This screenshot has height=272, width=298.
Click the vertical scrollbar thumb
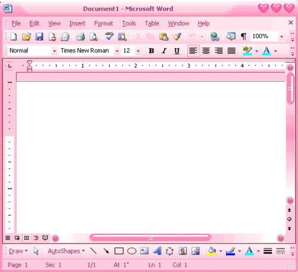(290, 88)
